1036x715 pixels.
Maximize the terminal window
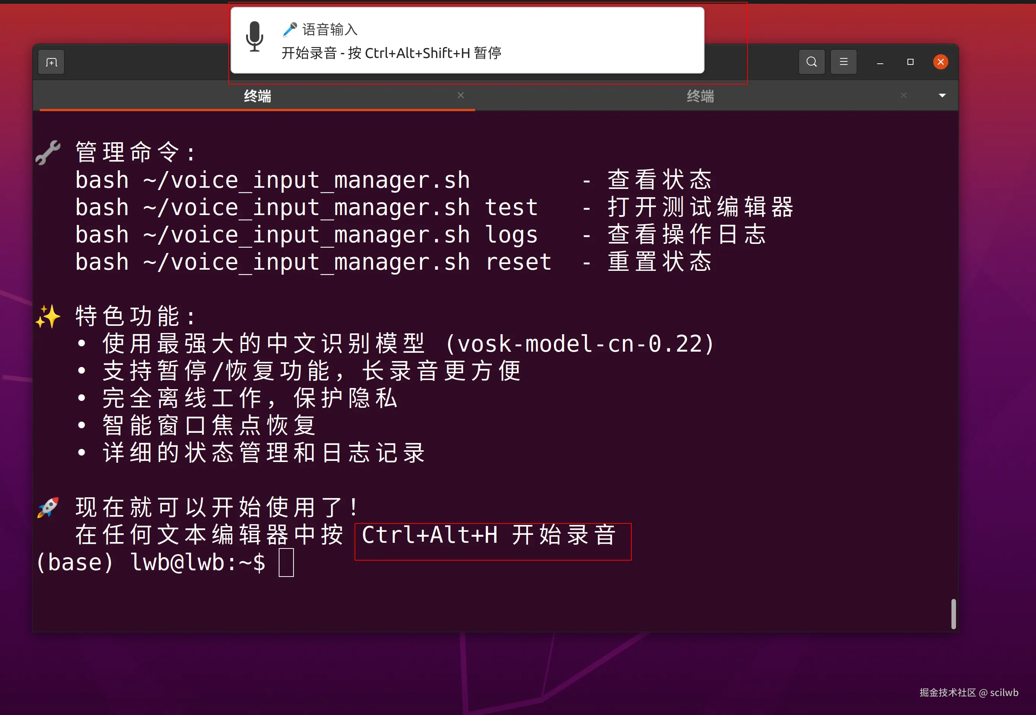pyautogui.click(x=910, y=62)
